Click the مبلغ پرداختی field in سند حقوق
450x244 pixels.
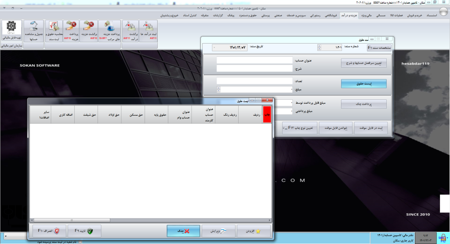283,111
